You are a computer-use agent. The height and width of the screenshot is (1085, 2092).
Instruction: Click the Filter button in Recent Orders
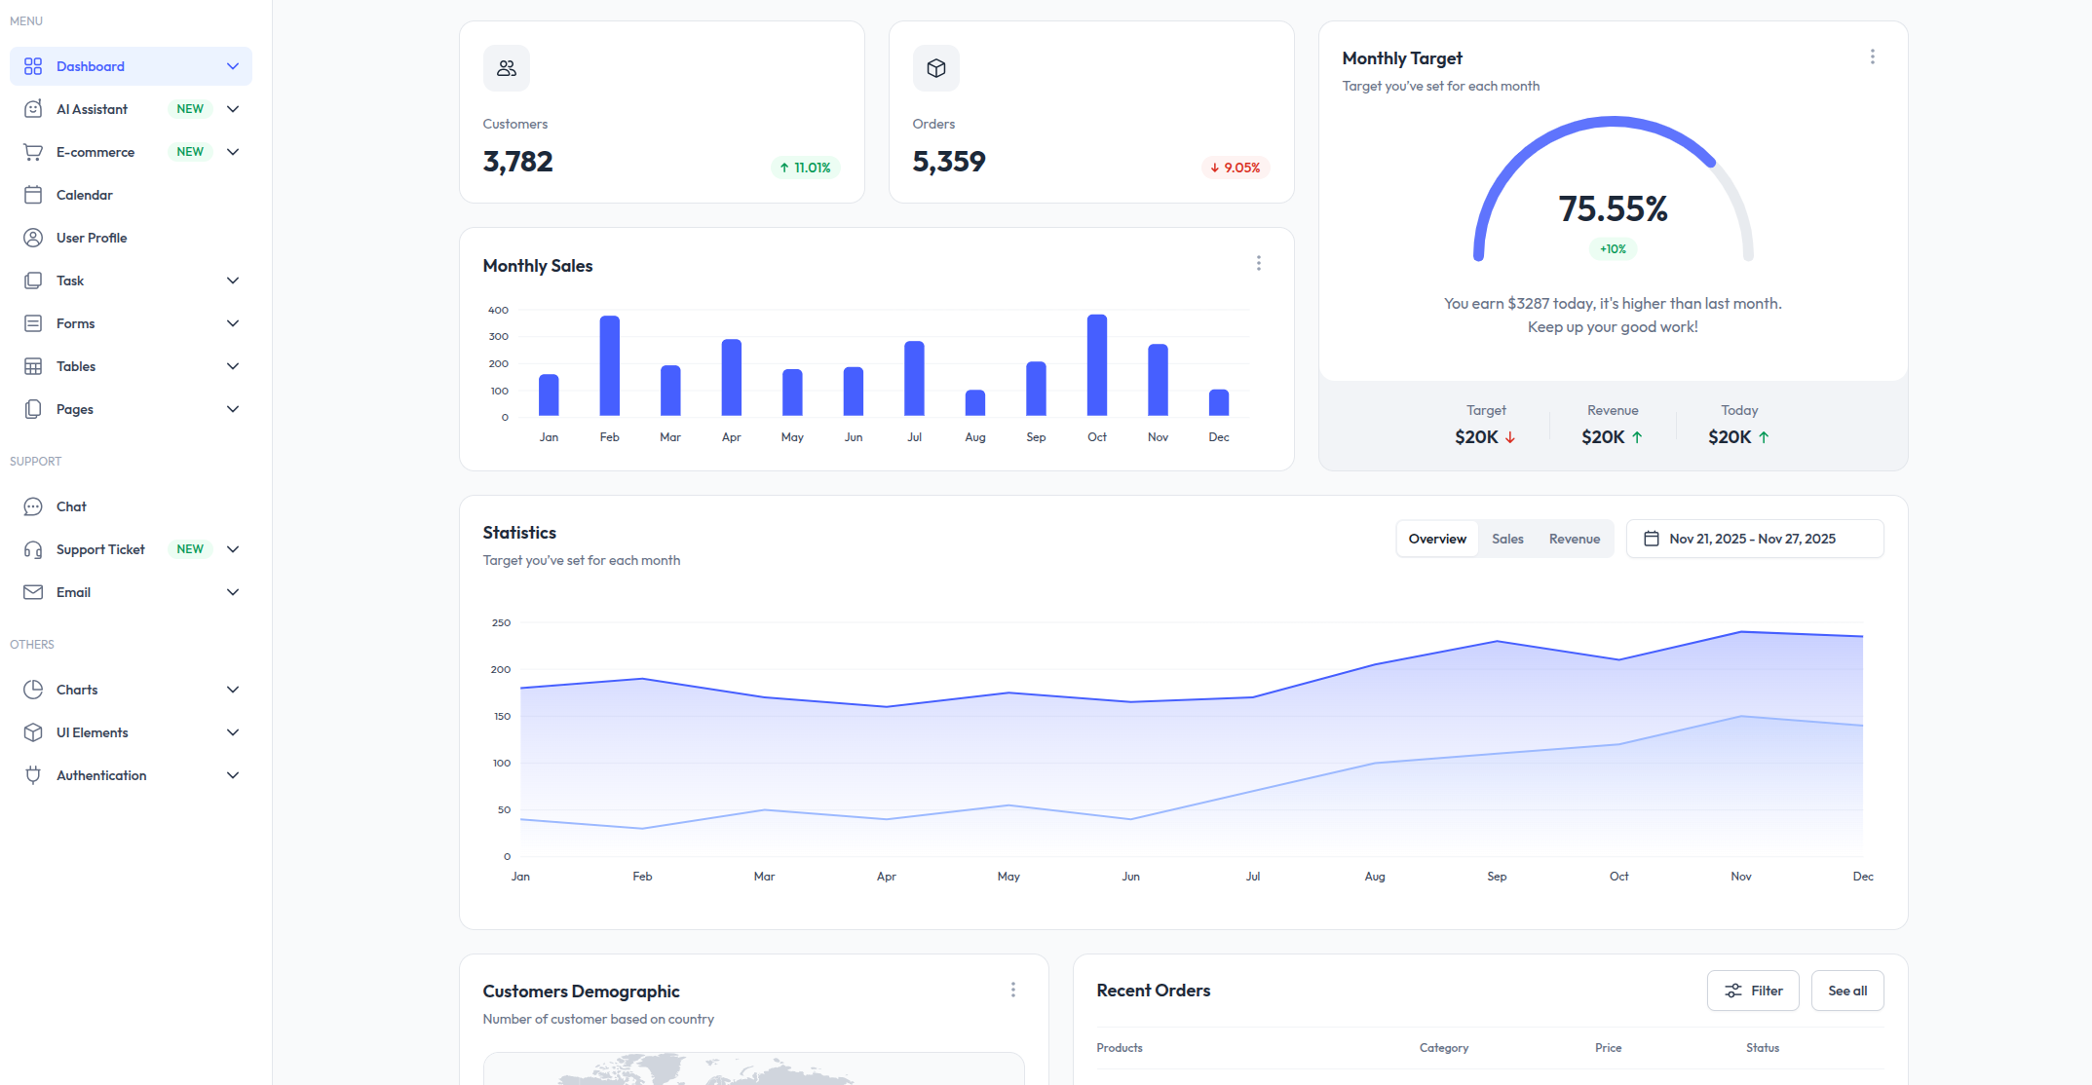pos(1752,991)
